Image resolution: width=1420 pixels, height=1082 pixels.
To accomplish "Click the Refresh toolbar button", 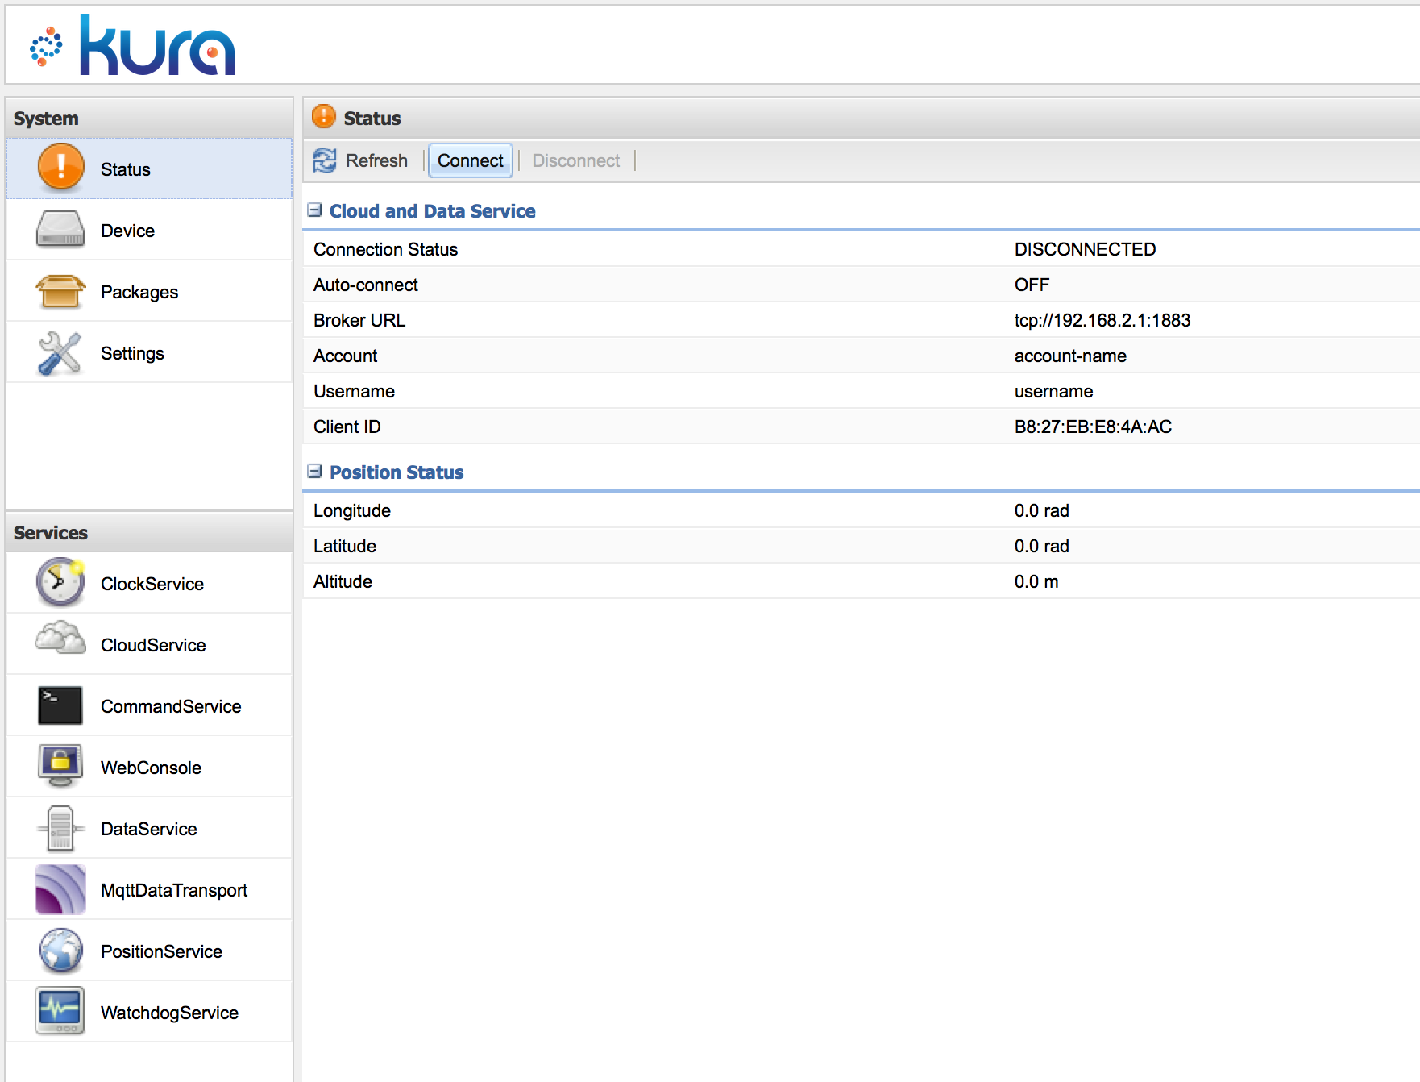I will pyautogui.click(x=361, y=160).
